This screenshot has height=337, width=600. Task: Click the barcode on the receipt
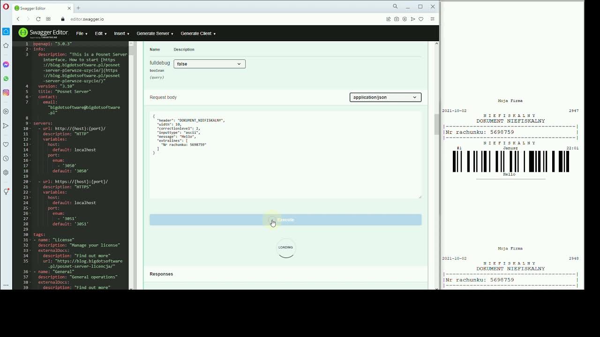pyautogui.click(x=511, y=161)
